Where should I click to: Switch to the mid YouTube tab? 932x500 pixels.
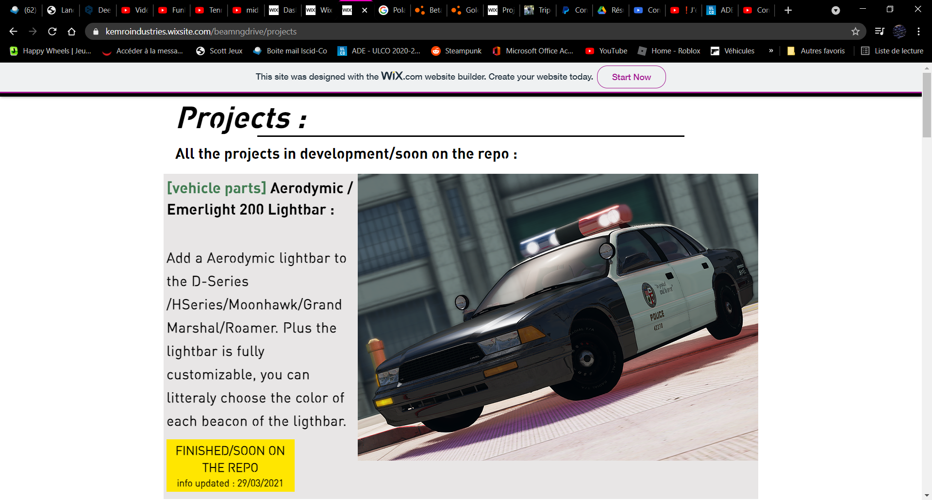[246, 10]
